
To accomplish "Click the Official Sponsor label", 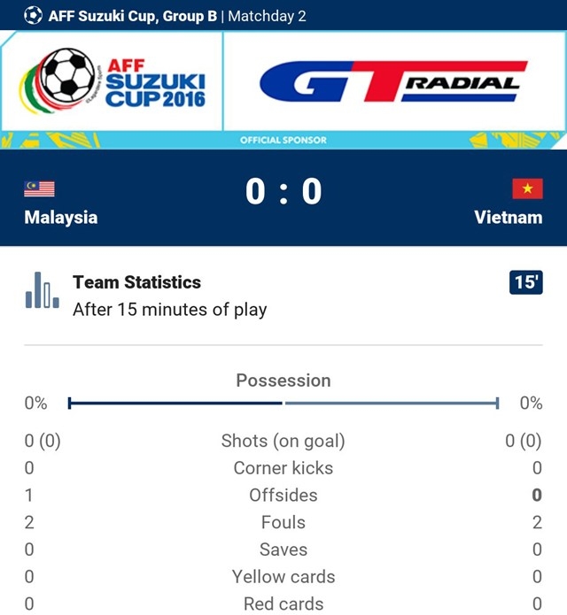I will tap(283, 140).
